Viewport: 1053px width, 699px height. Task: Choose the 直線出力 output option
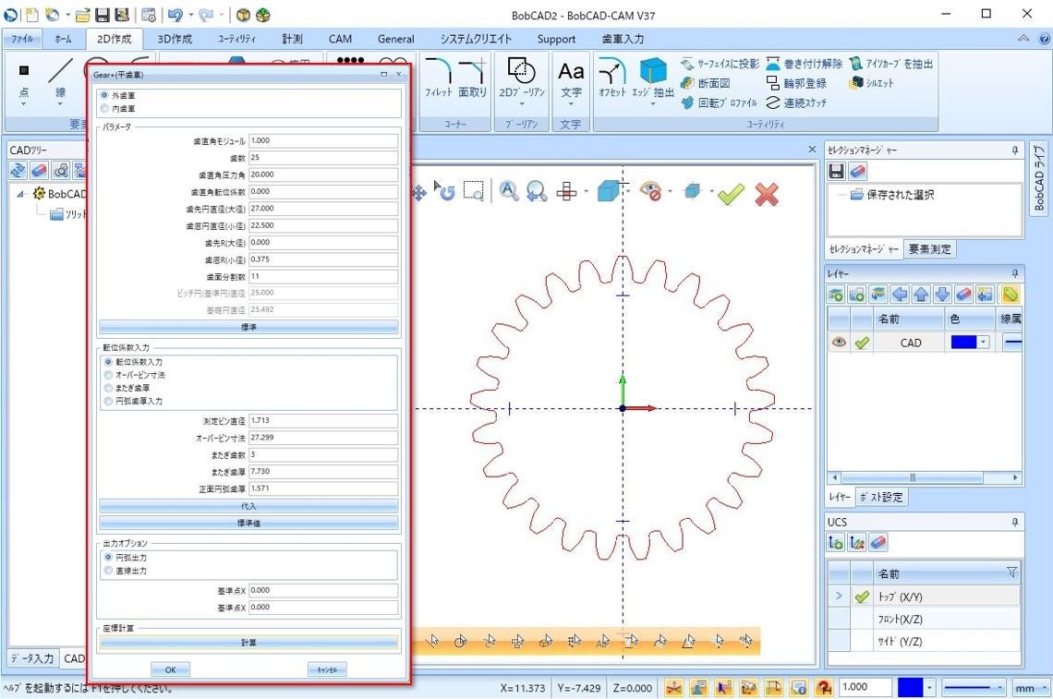108,571
